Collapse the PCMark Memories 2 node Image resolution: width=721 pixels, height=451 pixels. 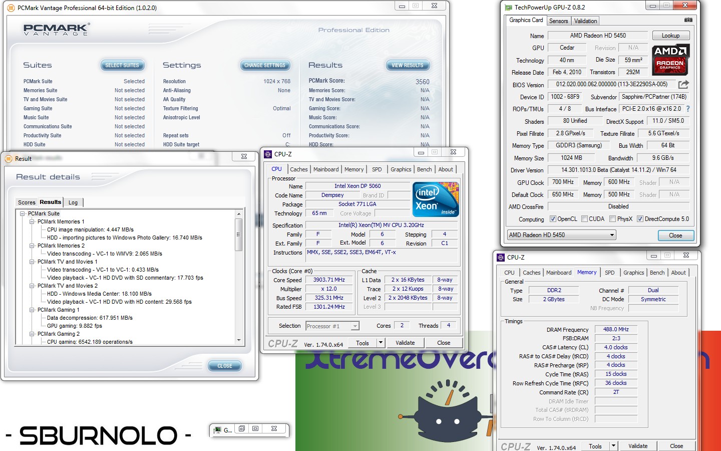32,246
